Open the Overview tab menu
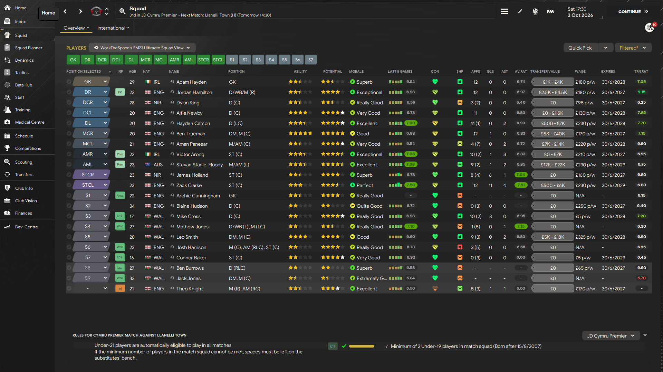This screenshot has height=372, width=663. click(x=76, y=28)
